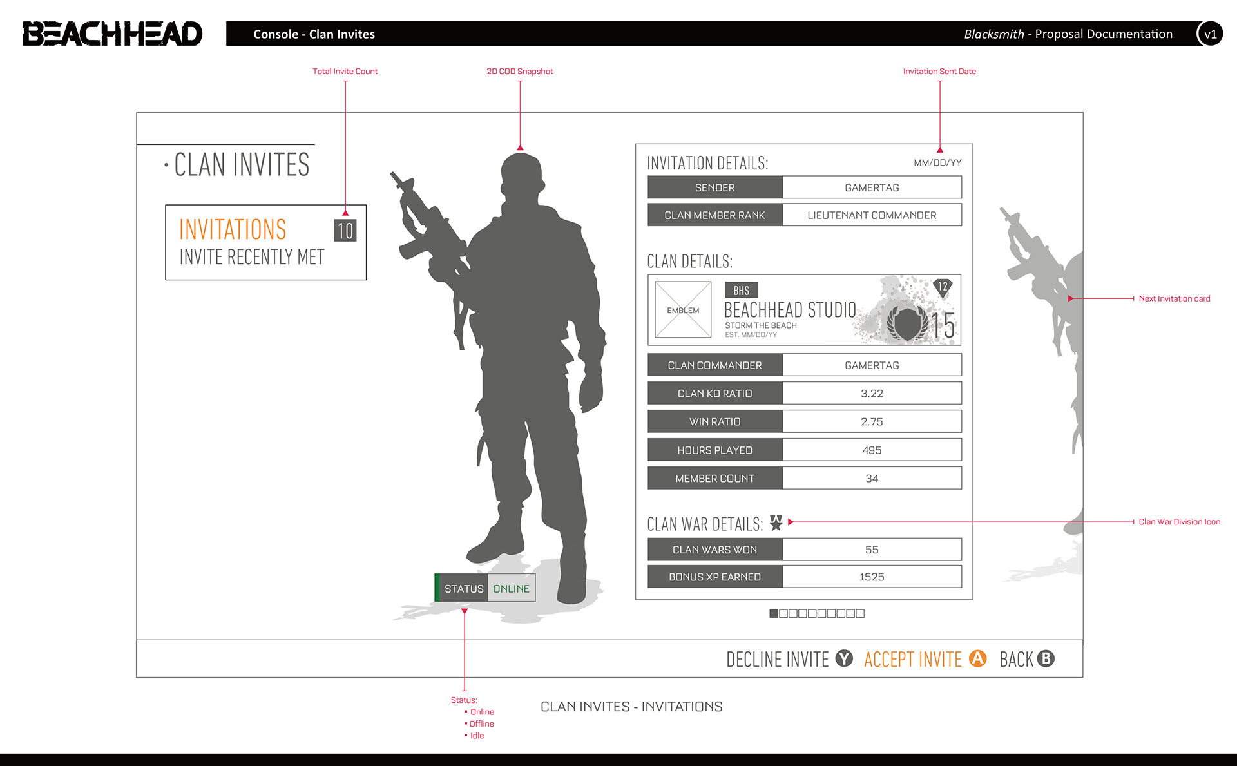Screen dimensions: 1237x766
Task: Click Decline Invite text
Action: pos(777,659)
